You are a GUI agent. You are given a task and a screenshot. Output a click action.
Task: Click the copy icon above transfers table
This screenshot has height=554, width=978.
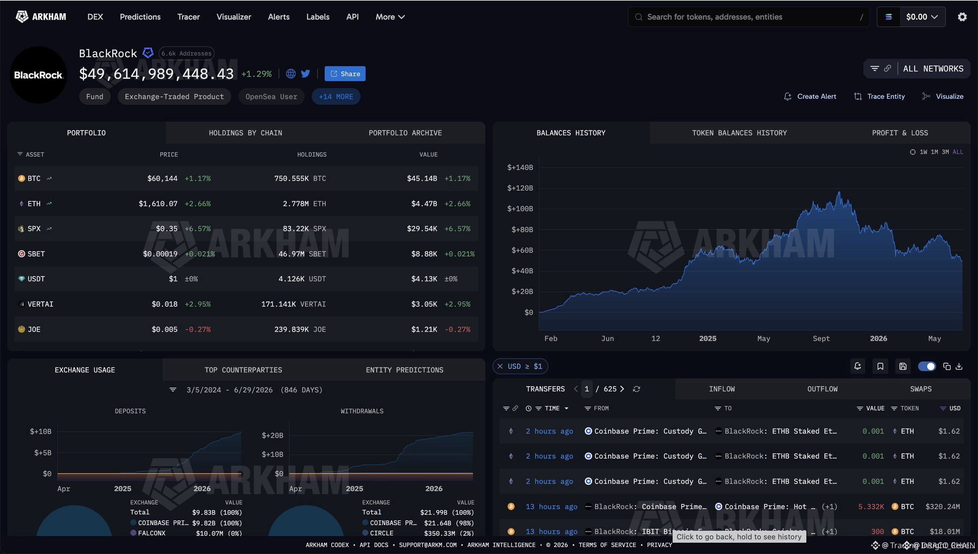[x=947, y=366]
